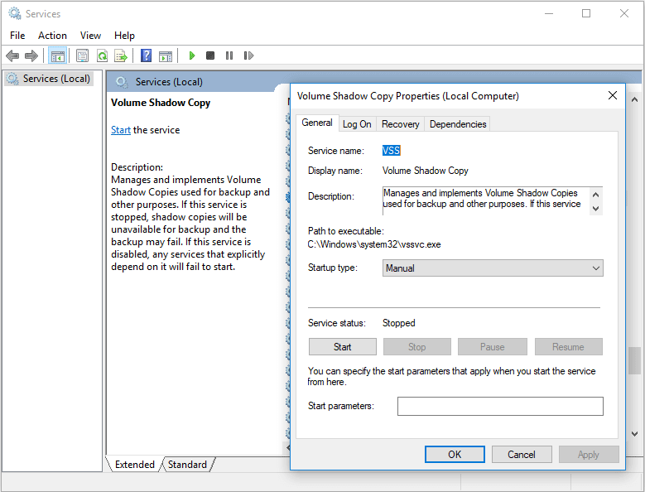Click the Back arrow in the toolbar

click(x=12, y=55)
